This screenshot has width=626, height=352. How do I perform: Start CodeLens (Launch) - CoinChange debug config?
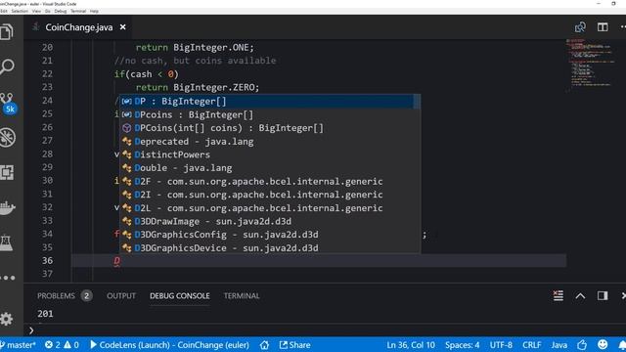(x=169, y=345)
